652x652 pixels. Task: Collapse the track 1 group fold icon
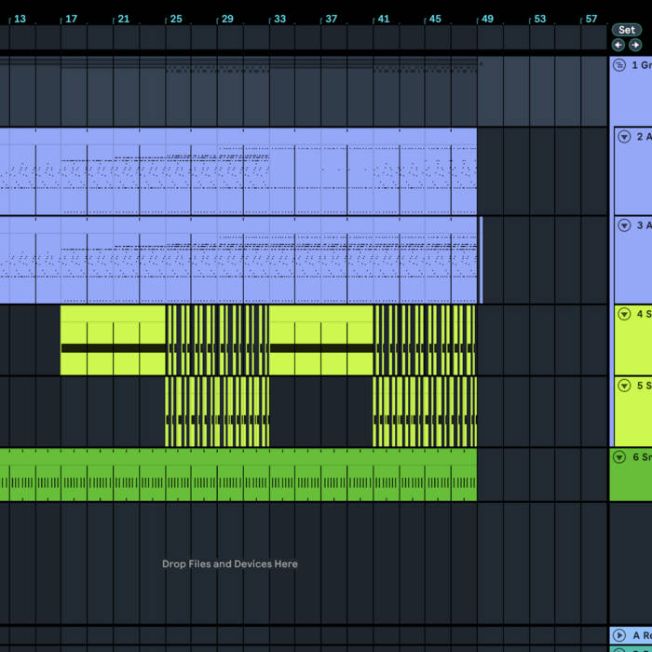pos(619,65)
